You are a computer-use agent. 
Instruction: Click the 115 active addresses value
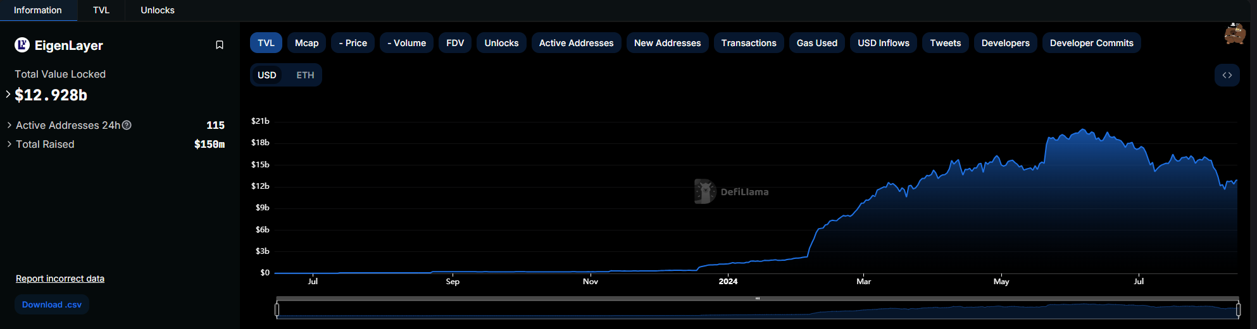point(215,125)
